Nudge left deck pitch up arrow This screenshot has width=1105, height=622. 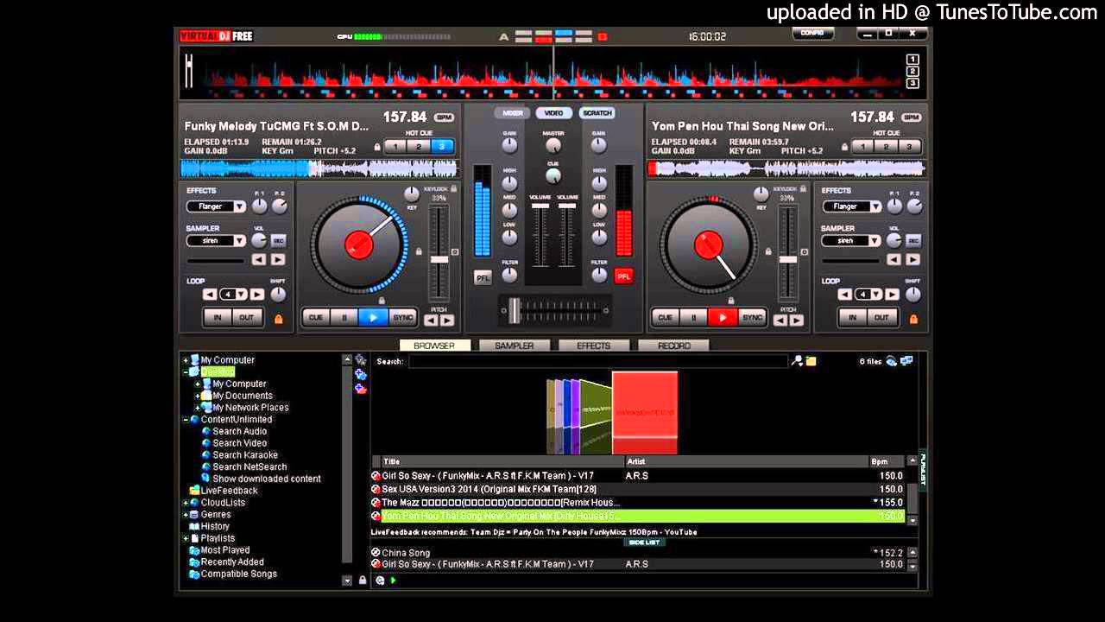click(x=447, y=321)
